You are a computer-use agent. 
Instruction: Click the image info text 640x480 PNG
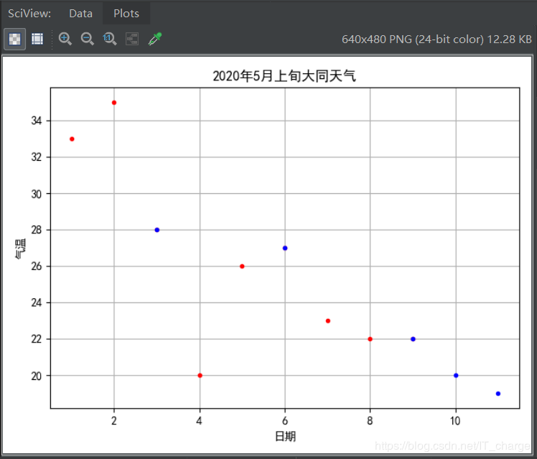click(x=377, y=39)
